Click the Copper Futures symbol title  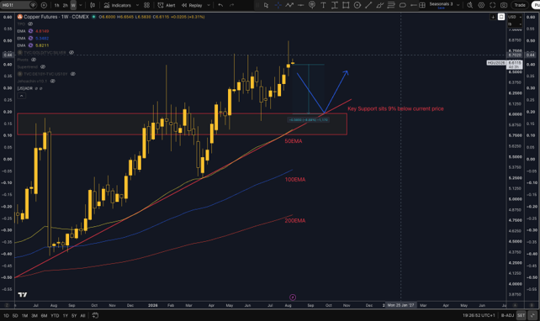click(56, 17)
